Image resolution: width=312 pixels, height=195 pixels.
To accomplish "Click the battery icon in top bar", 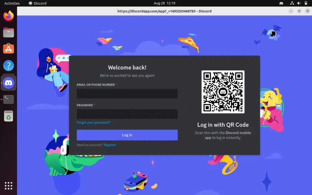I will click(306, 3).
